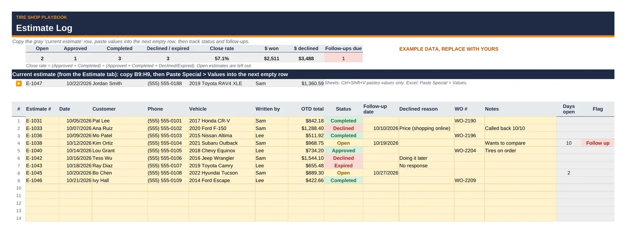Select the Estimate # column header
The image size is (626, 233).
pos(42,109)
